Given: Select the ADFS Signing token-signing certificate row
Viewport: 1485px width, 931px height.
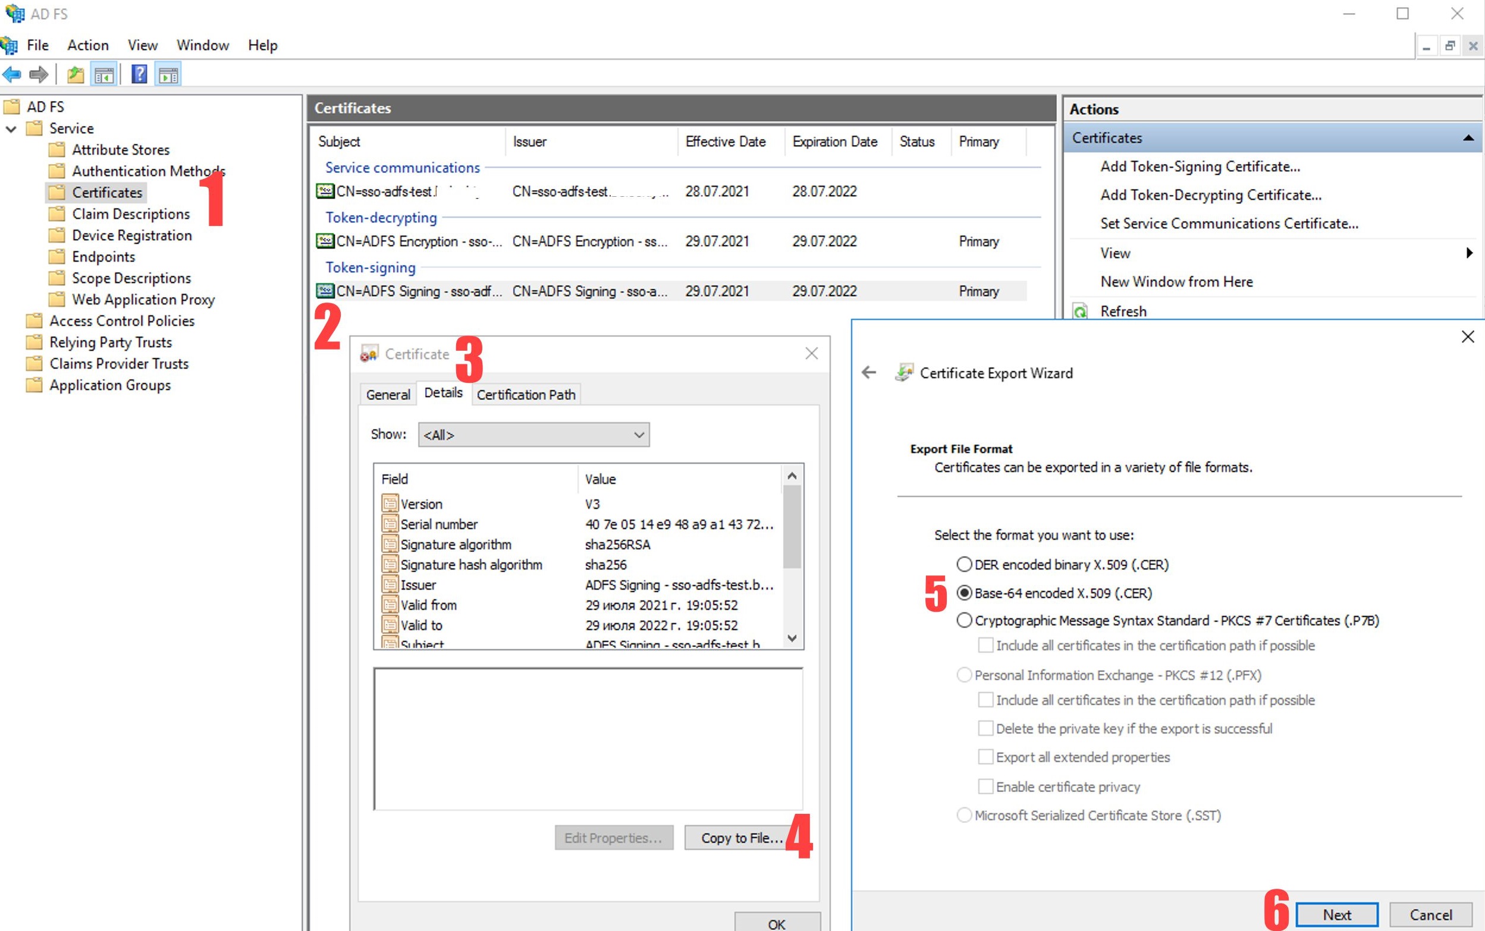Looking at the screenshot, I should (x=419, y=291).
